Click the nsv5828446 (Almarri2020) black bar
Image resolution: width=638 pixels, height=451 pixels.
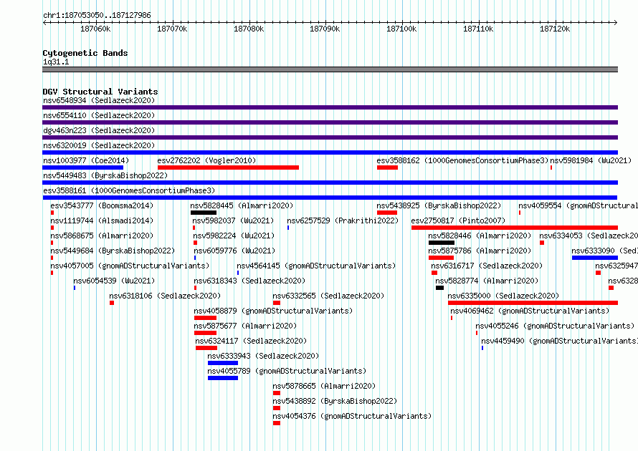[x=442, y=243]
